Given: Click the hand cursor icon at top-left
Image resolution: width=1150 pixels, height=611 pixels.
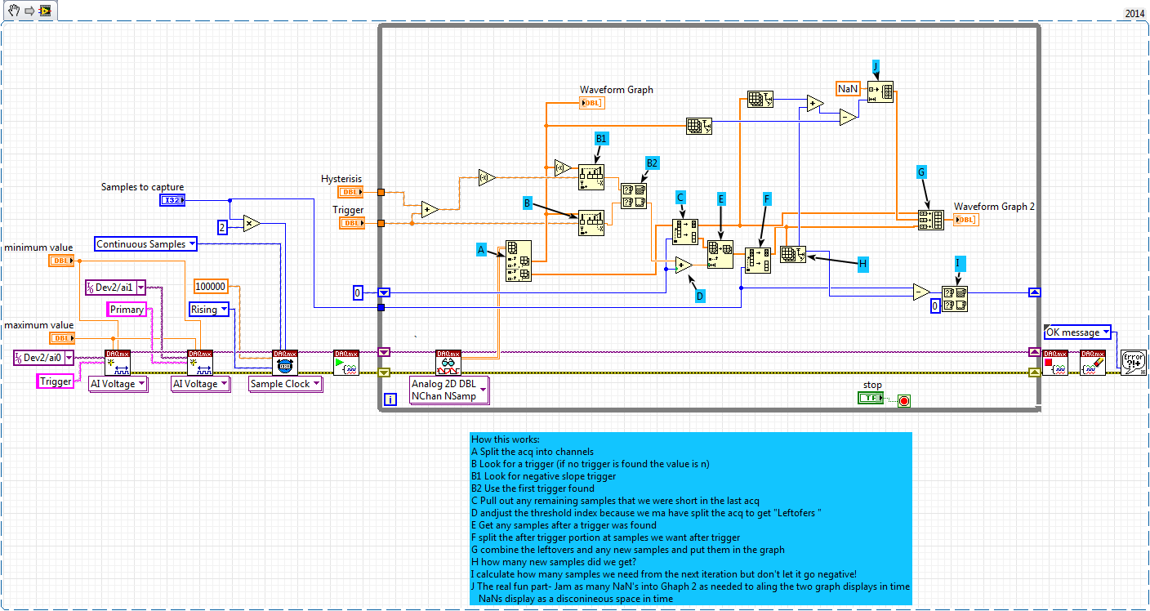Looking at the screenshot, I should pyautogui.click(x=13, y=11).
